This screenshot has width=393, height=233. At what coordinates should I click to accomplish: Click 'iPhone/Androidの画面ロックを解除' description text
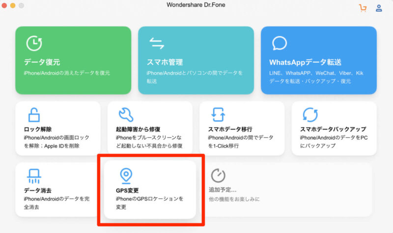coord(56,141)
